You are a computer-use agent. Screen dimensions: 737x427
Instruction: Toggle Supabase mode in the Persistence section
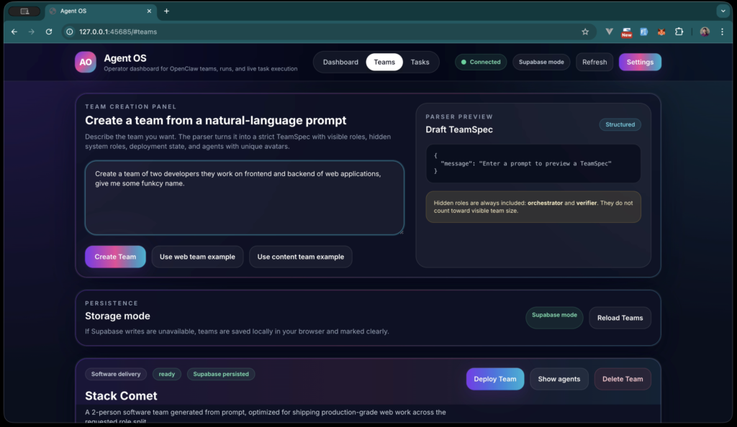554,318
